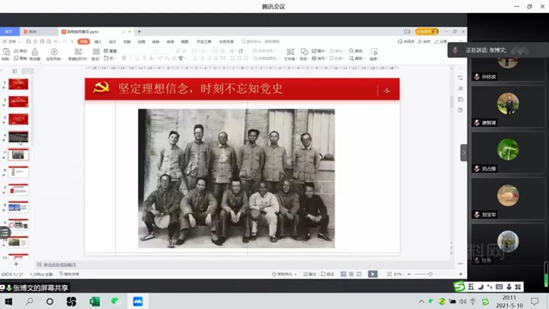Open WeChat from the taskbar
Screen dimensions: 549x309
[x=116, y=301]
